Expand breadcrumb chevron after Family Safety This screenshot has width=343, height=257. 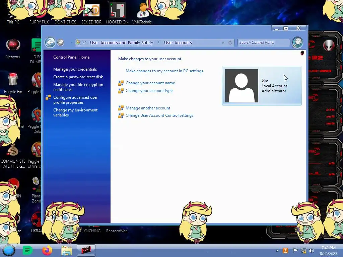point(158,42)
